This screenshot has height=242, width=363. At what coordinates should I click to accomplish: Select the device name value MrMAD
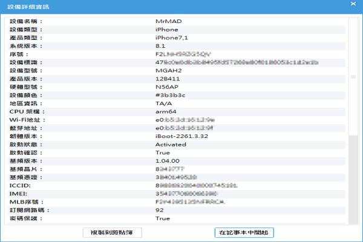pyautogui.click(x=169, y=21)
